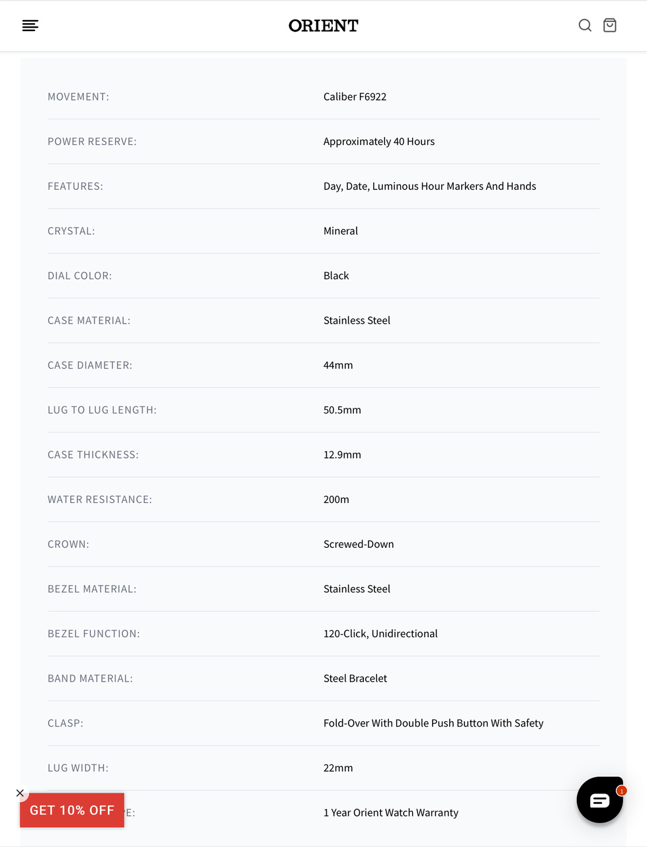Click the 50.5mm lug to lug value

(x=342, y=410)
